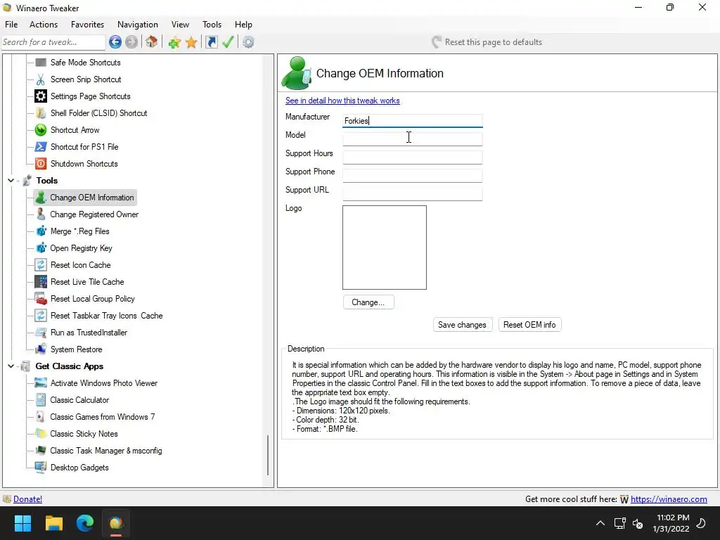Open the Actions menu
The image size is (720, 540).
pos(44,25)
